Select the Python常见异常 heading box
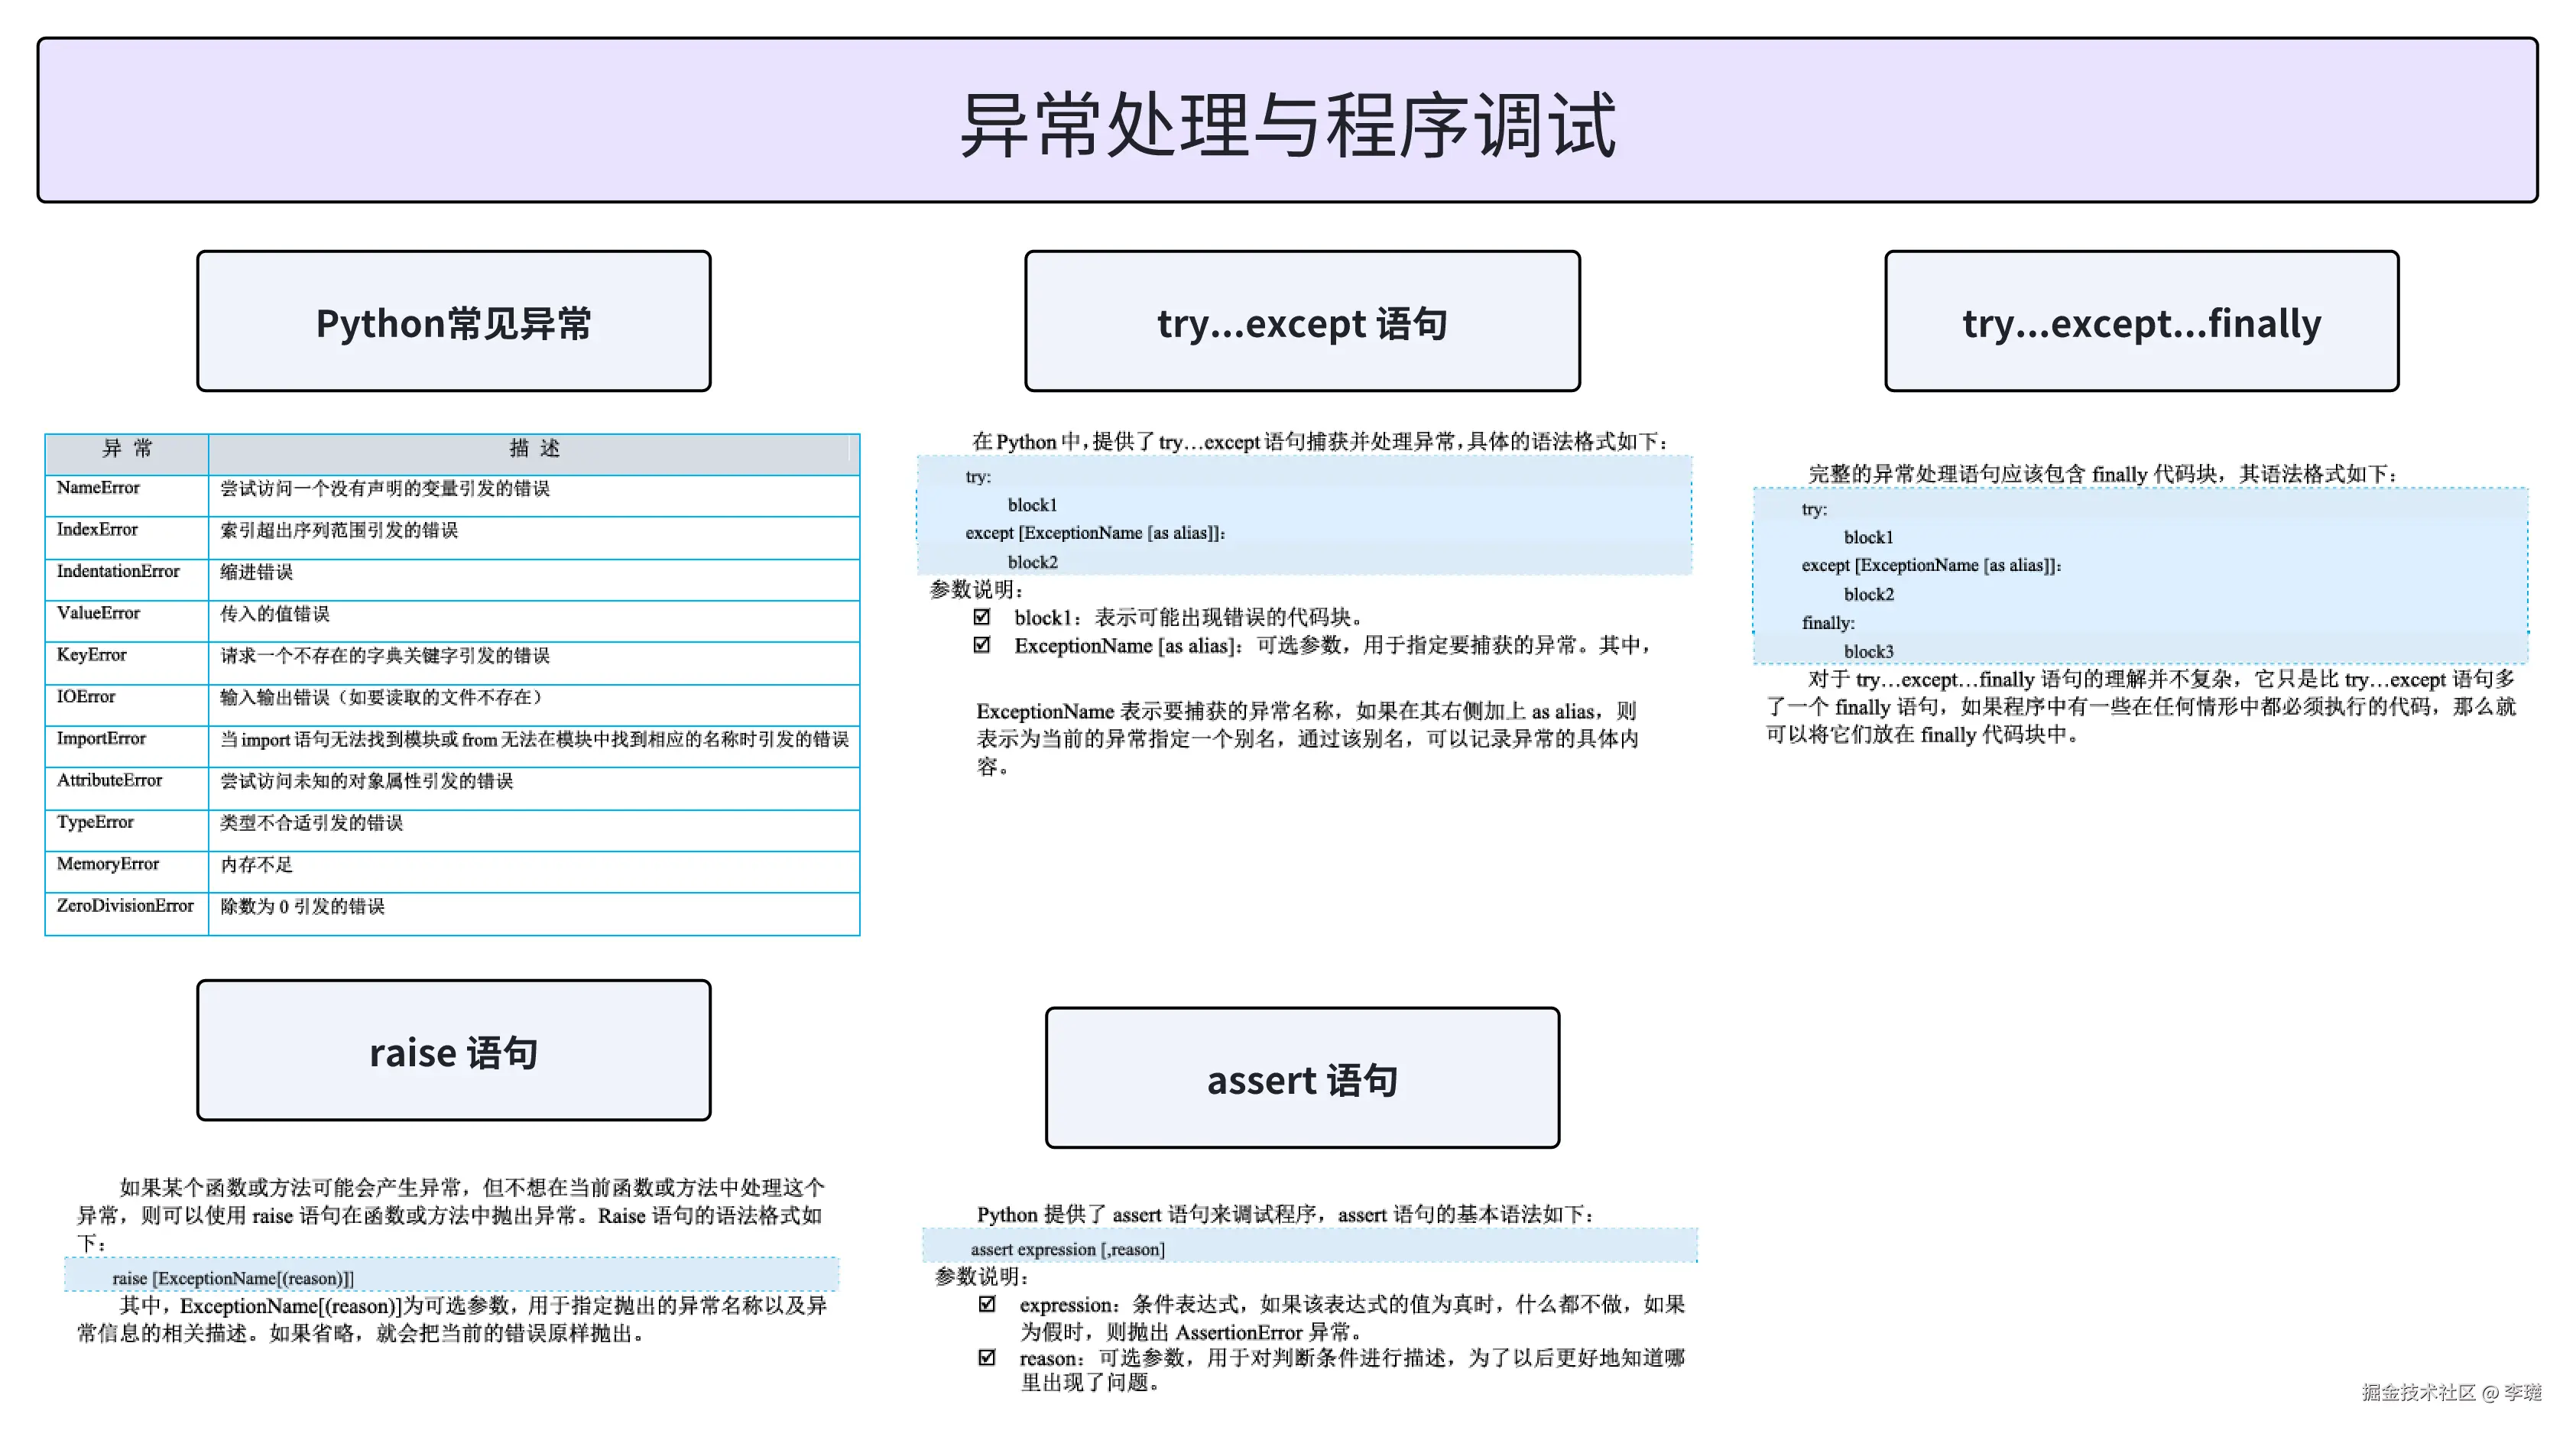Viewport: 2576px width, 1437px height. click(453, 321)
